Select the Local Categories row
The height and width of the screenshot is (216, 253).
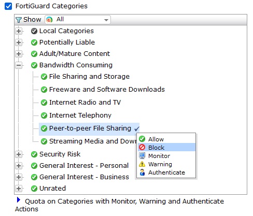click(66, 31)
